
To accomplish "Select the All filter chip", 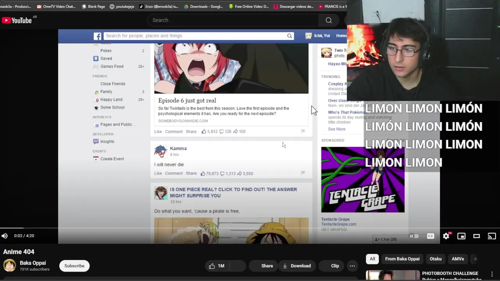I will tap(372, 259).
